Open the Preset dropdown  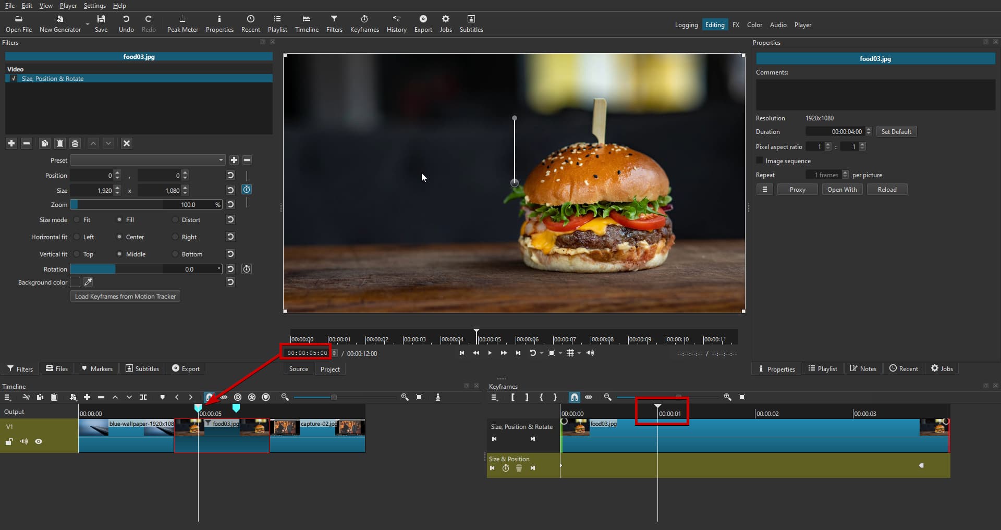(148, 160)
